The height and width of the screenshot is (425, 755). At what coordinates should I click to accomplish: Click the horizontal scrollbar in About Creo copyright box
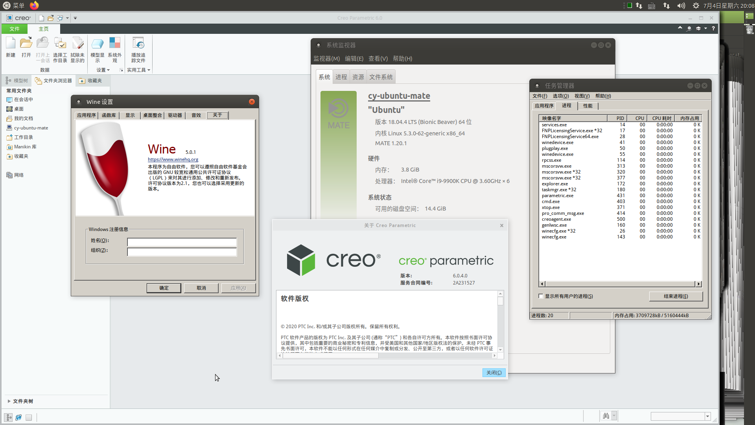click(387, 355)
